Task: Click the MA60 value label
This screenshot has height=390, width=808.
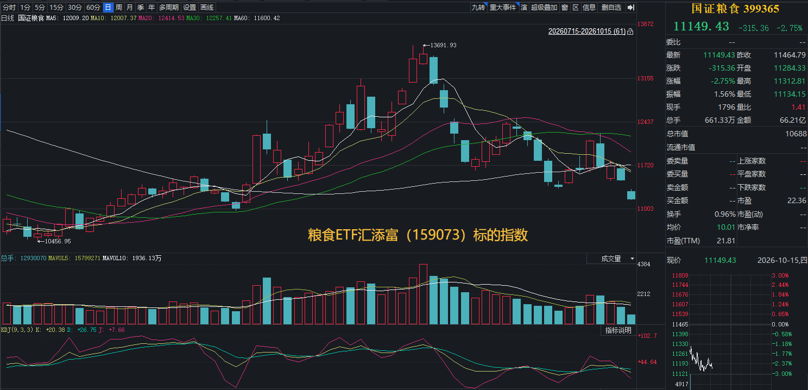Action: pyautogui.click(x=257, y=18)
